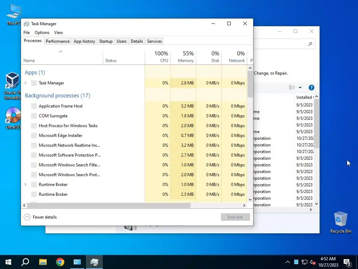The image size is (358, 269).
Task: Switch to the App history tab
Action: coord(84,41)
